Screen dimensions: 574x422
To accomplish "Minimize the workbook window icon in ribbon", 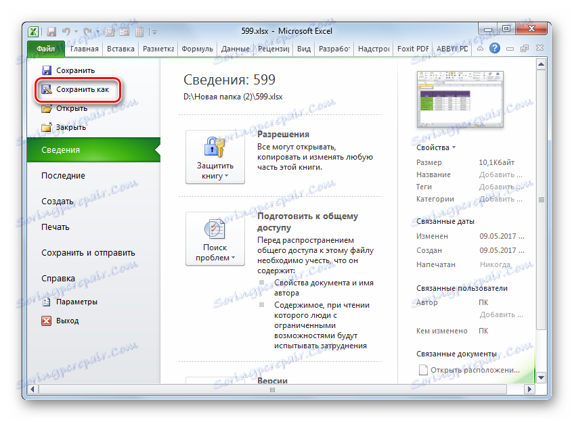I will click(510, 49).
